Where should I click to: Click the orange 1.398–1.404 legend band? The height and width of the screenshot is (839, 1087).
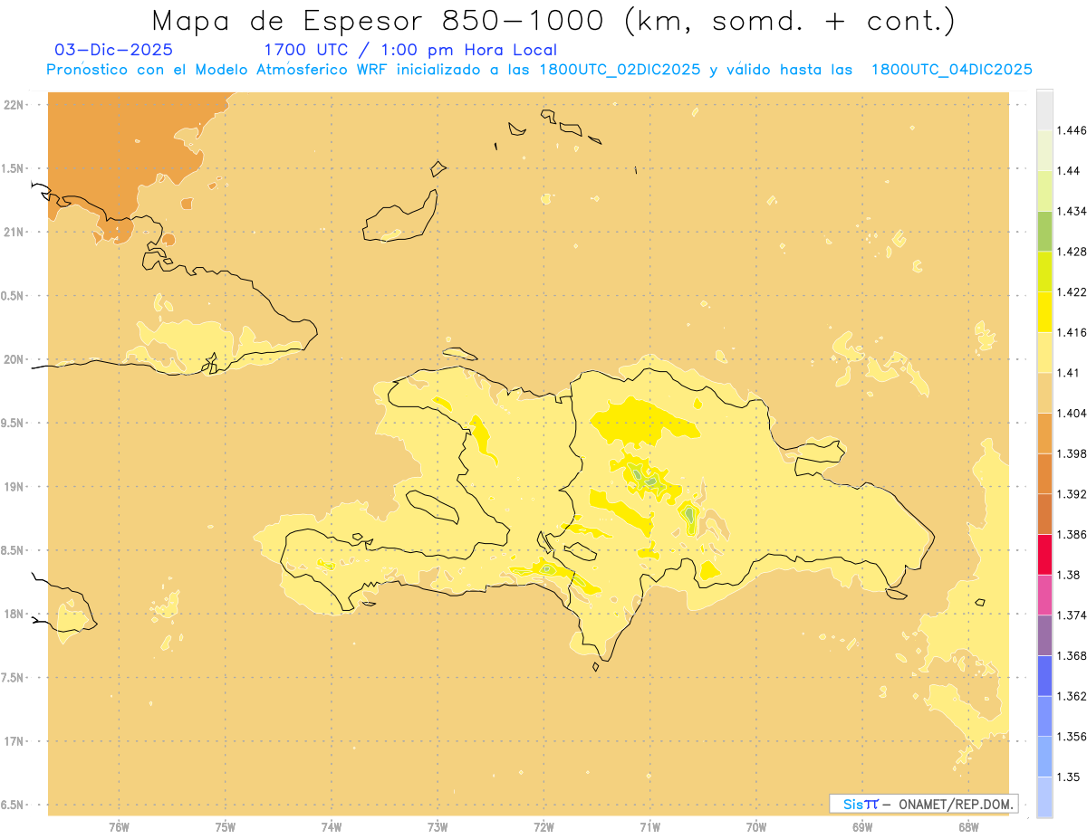[x=1044, y=434]
